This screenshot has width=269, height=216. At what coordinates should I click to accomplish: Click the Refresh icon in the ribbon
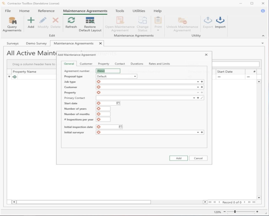pyautogui.click(x=71, y=20)
